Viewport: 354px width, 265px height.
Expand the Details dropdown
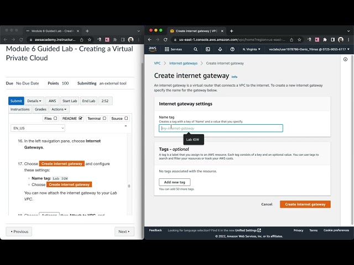click(34, 101)
